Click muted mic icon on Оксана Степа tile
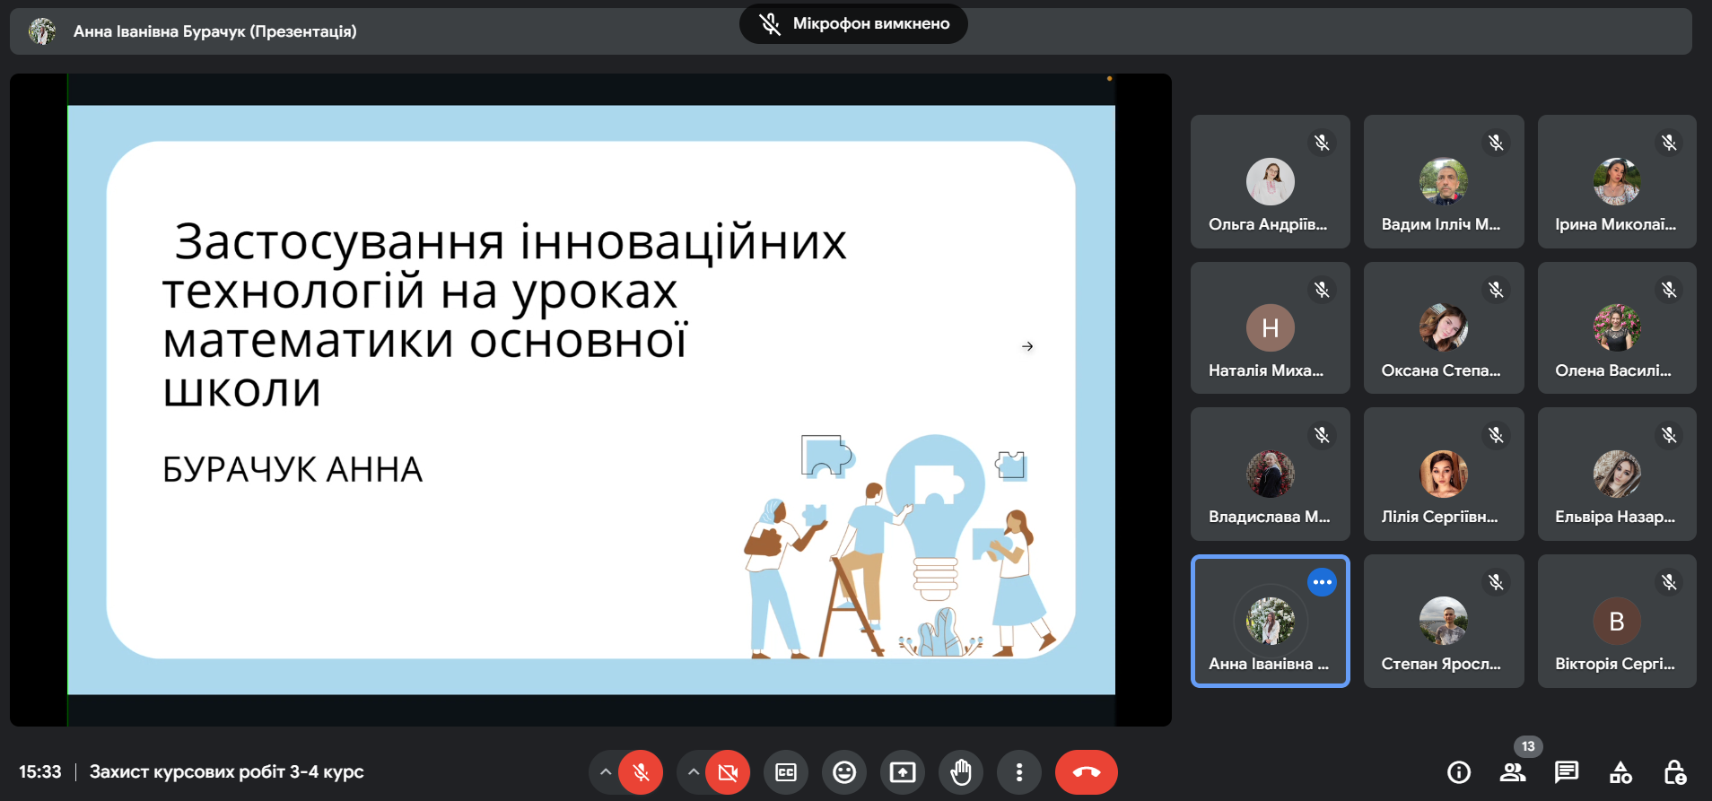This screenshot has height=801, width=1712. (1496, 290)
